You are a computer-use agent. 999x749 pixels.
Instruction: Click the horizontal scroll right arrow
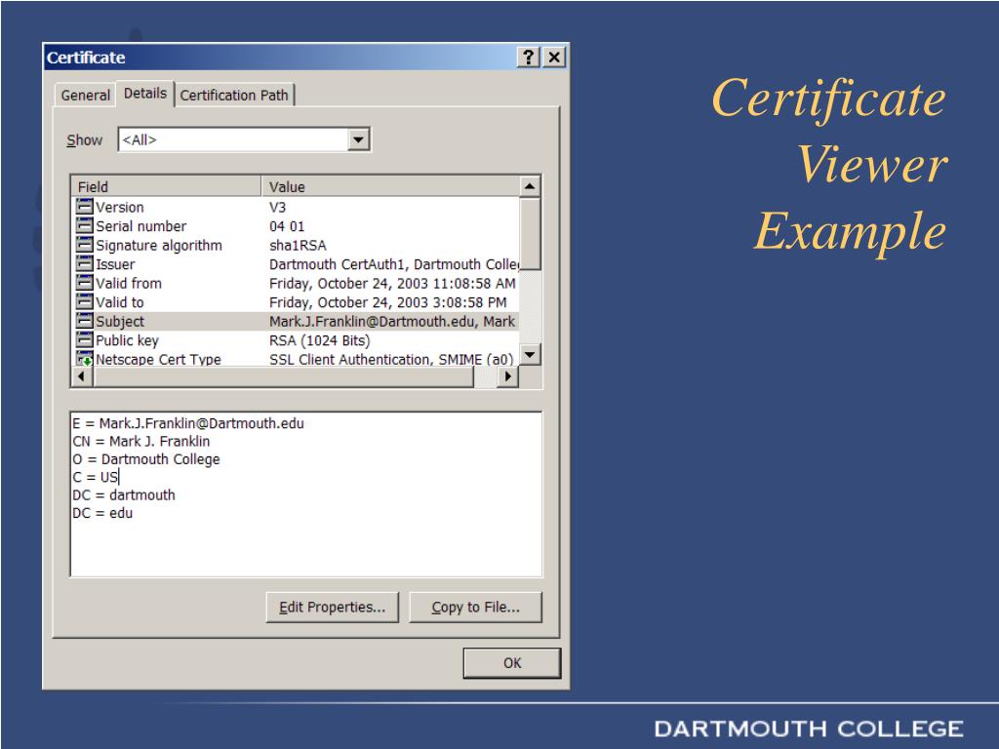point(507,376)
